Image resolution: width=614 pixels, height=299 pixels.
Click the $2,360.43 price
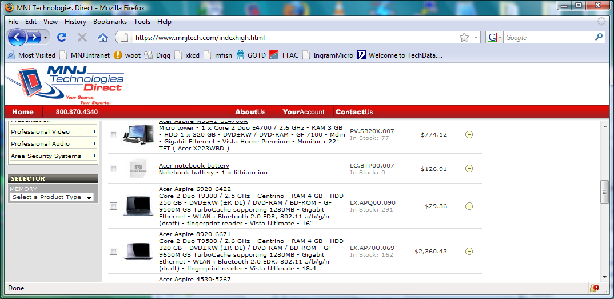click(x=430, y=251)
